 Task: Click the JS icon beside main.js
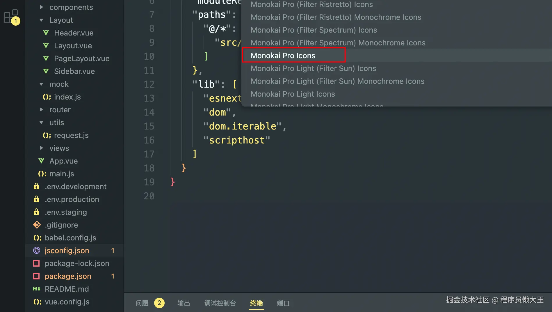pos(42,174)
